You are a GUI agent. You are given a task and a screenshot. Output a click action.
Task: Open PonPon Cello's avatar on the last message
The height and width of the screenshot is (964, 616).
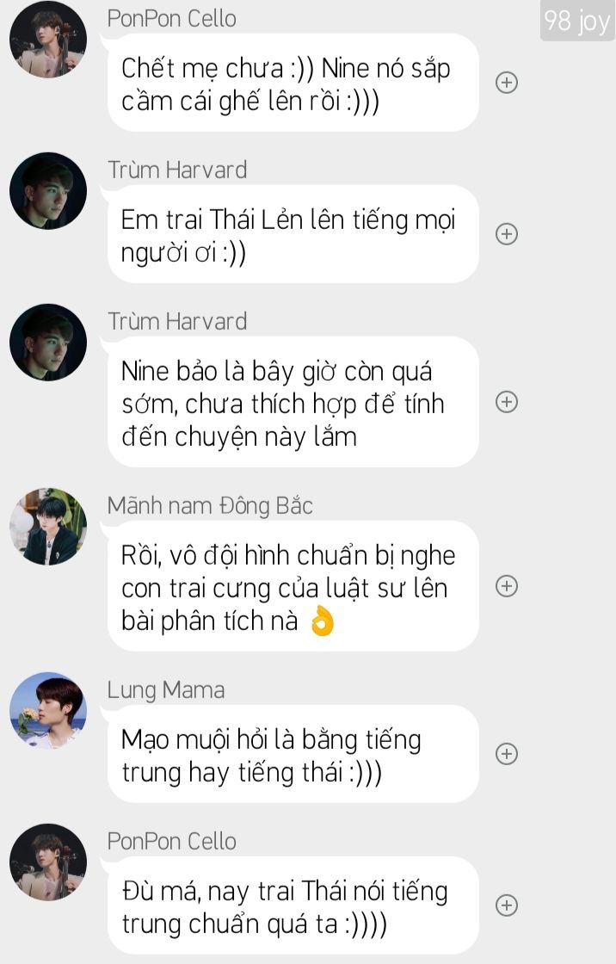[x=48, y=862]
